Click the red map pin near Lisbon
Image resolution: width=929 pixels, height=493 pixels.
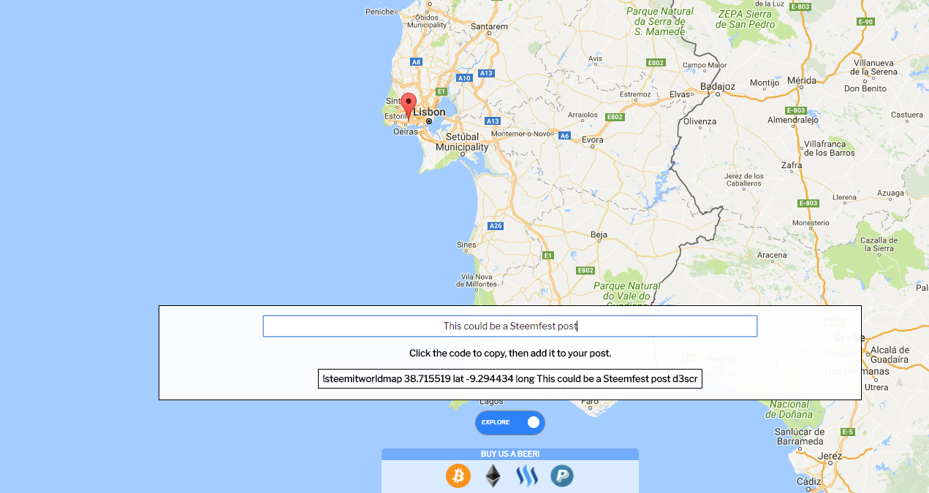(x=409, y=107)
